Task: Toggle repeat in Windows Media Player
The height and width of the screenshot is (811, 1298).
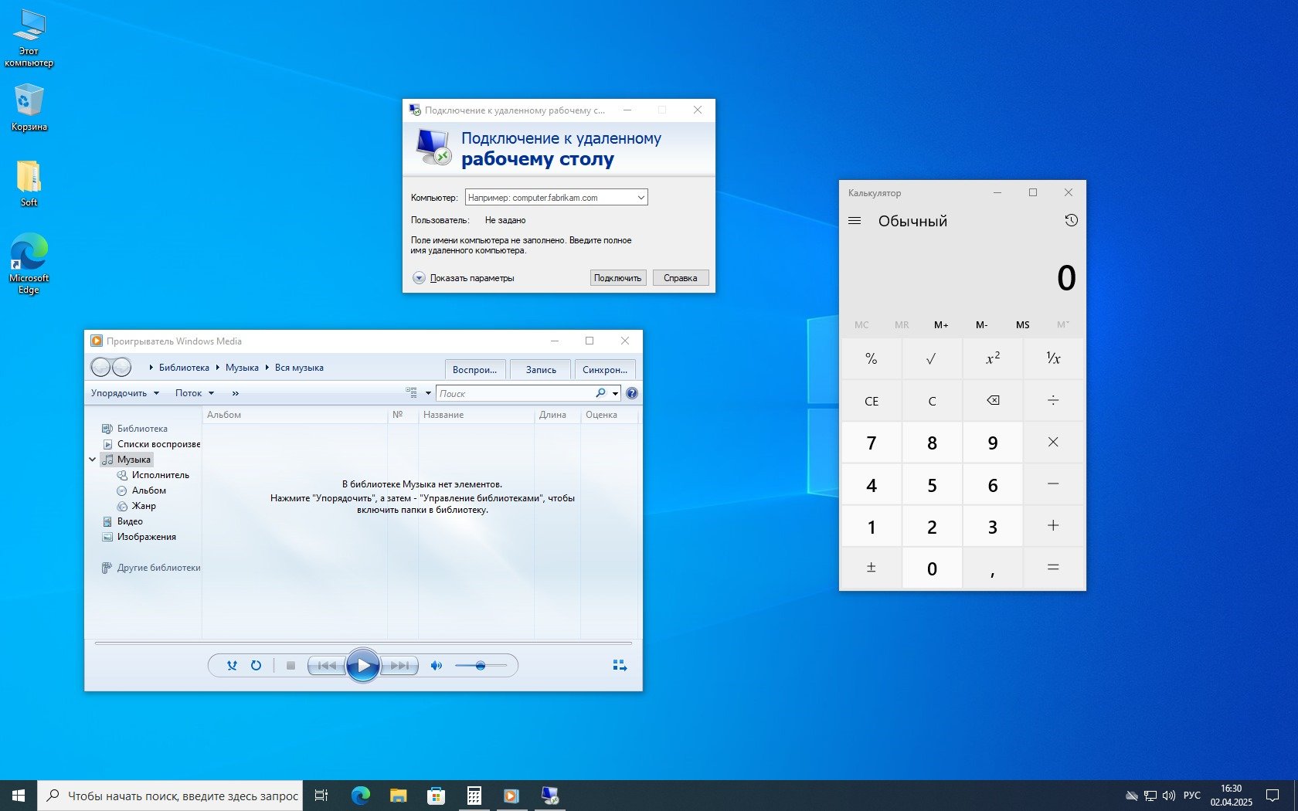Action: click(x=256, y=665)
